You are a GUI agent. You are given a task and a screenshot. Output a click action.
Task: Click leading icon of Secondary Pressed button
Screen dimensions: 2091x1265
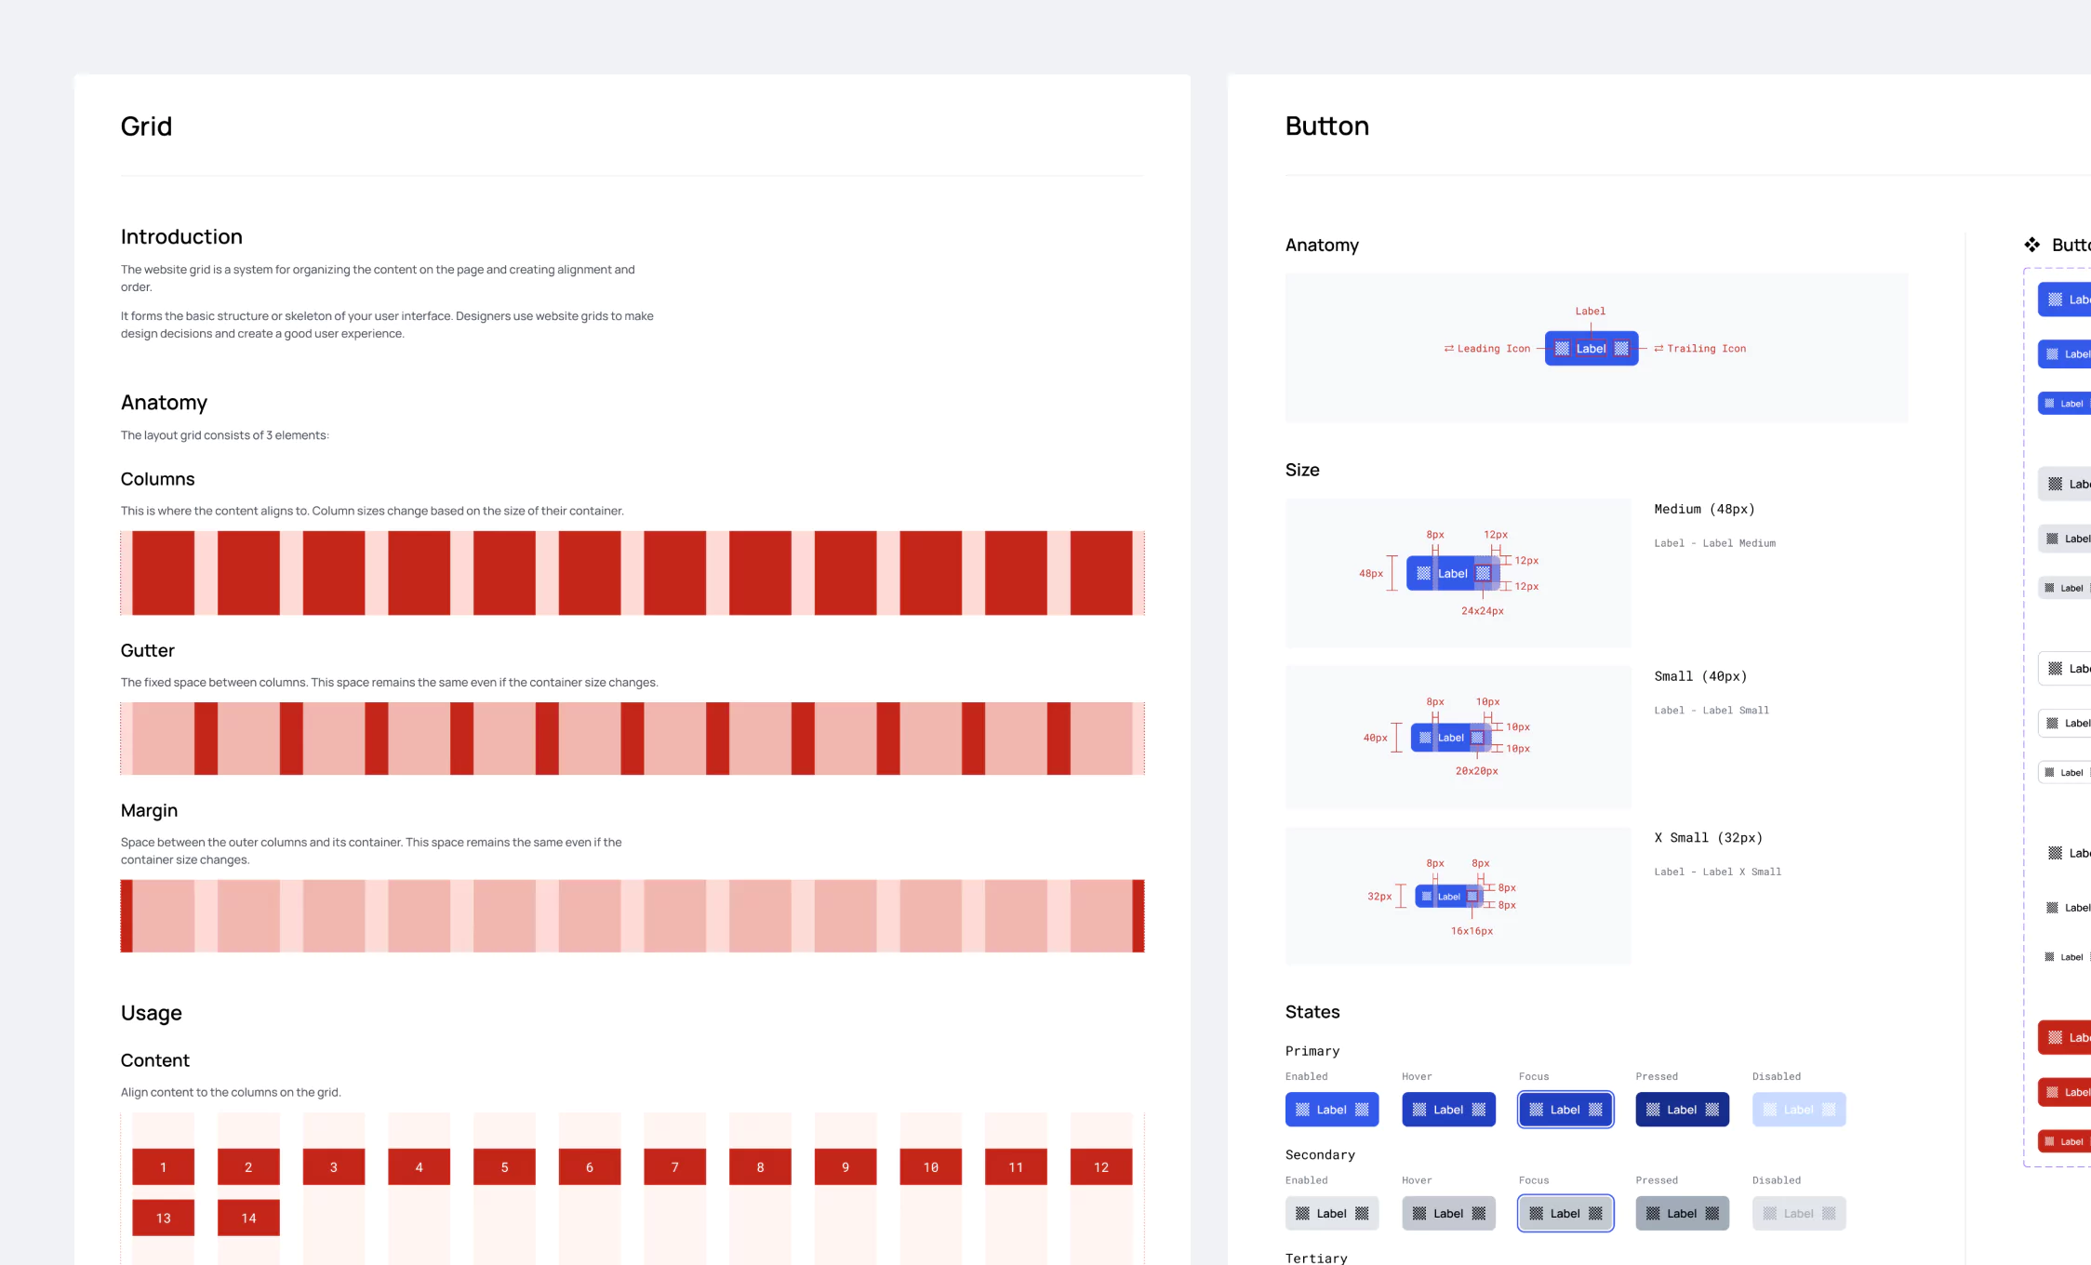[1653, 1214]
